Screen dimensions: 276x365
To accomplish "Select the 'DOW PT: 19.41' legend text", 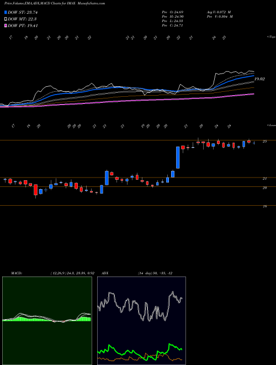I will pyautogui.click(x=23, y=25).
